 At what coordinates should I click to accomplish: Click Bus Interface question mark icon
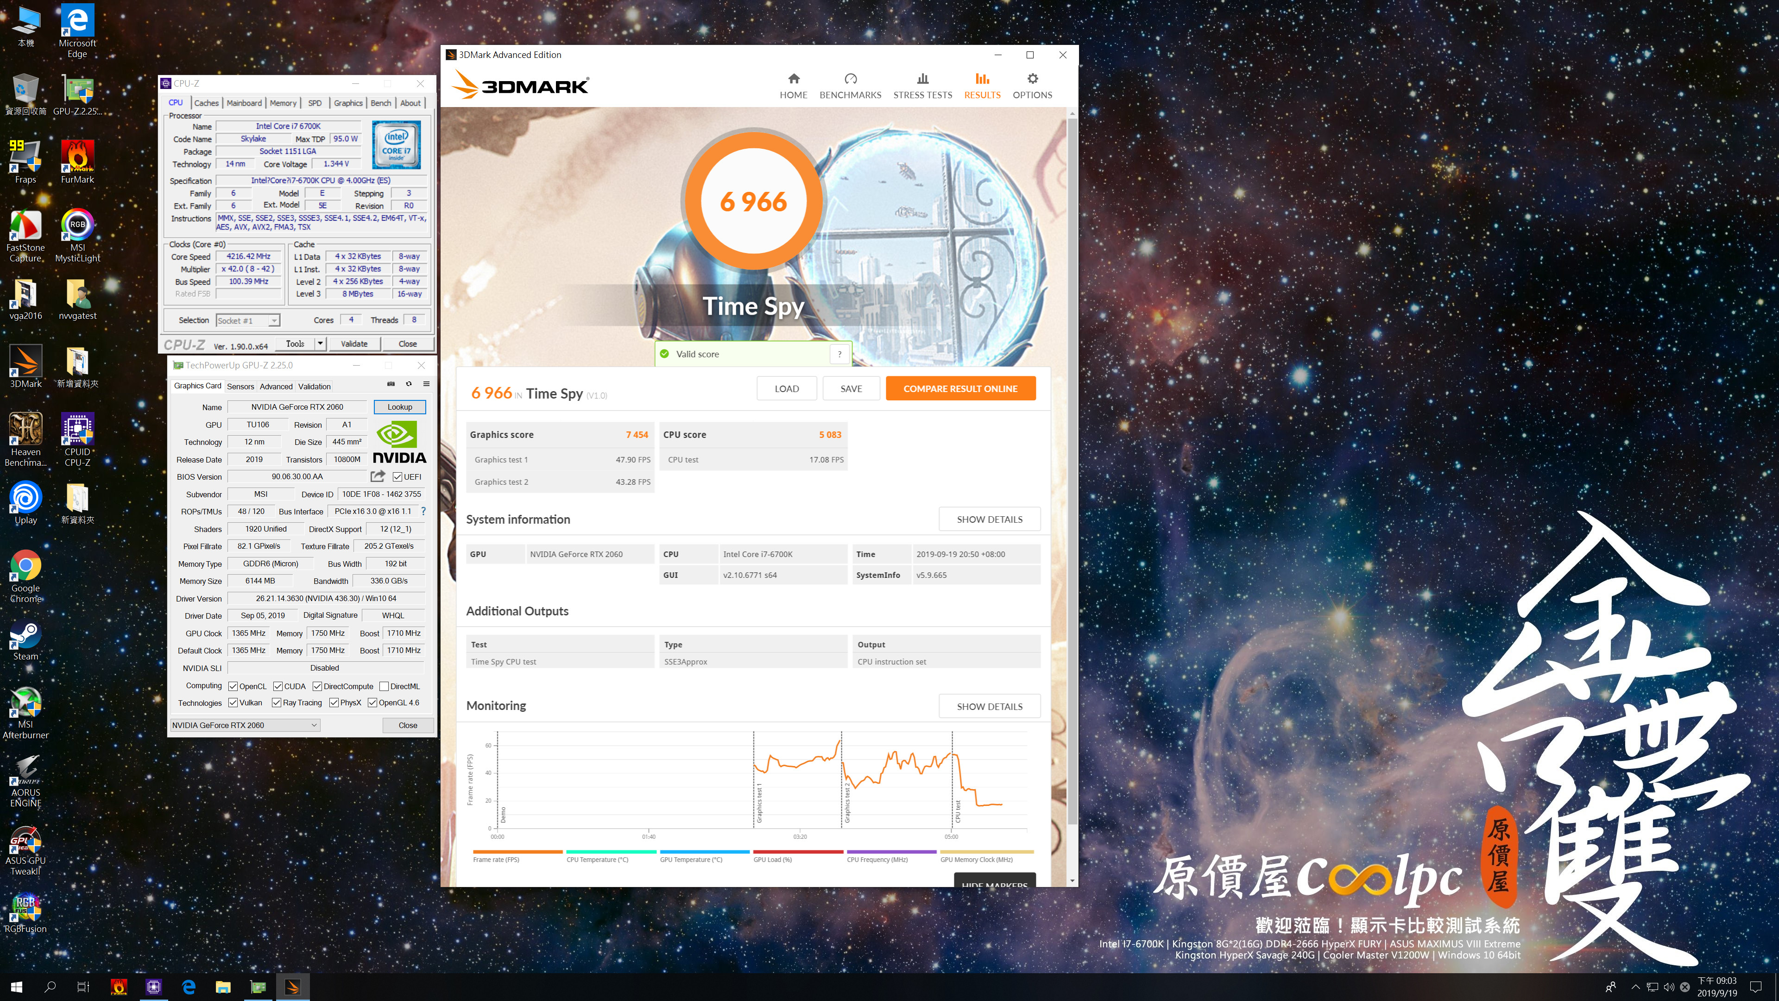click(x=423, y=511)
